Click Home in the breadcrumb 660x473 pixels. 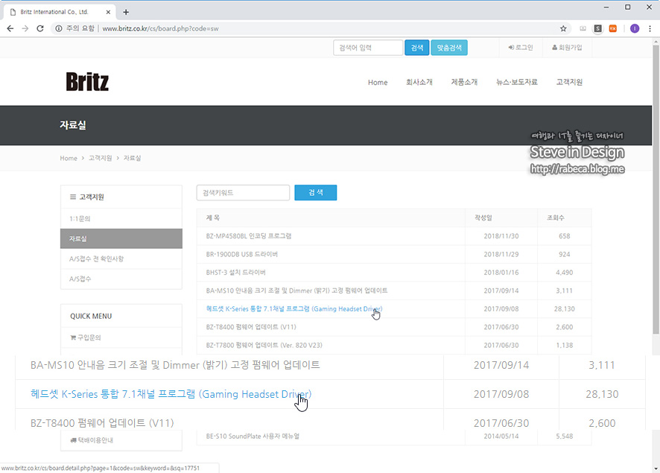pyautogui.click(x=69, y=158)
